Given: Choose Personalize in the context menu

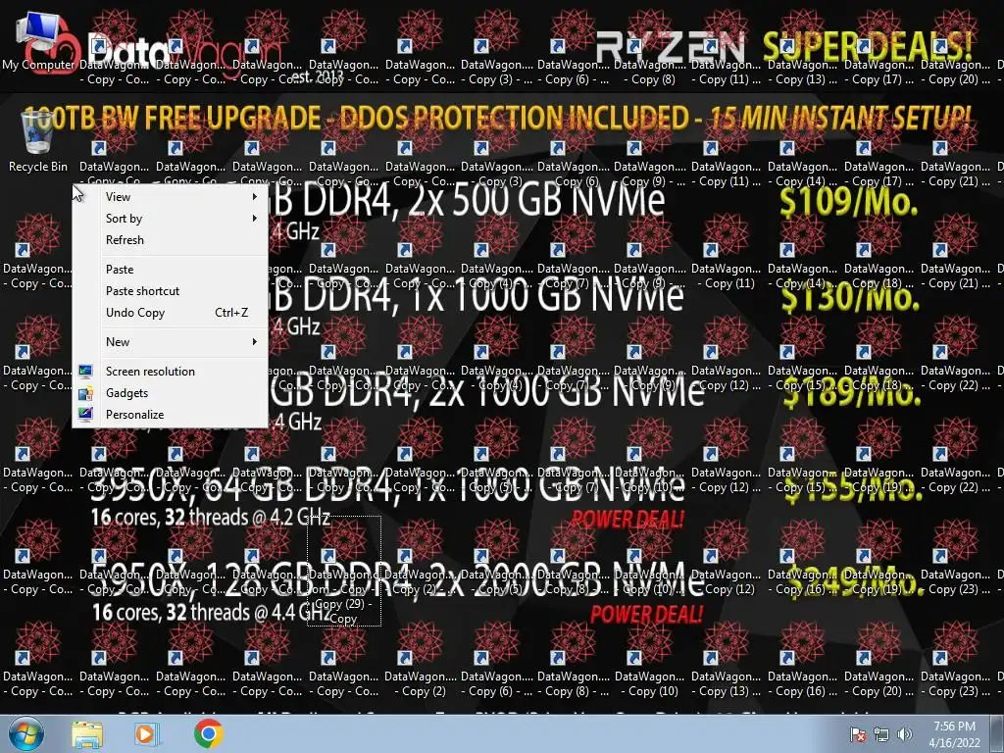Looking at the screenshot, I should [x=170, y=415].
